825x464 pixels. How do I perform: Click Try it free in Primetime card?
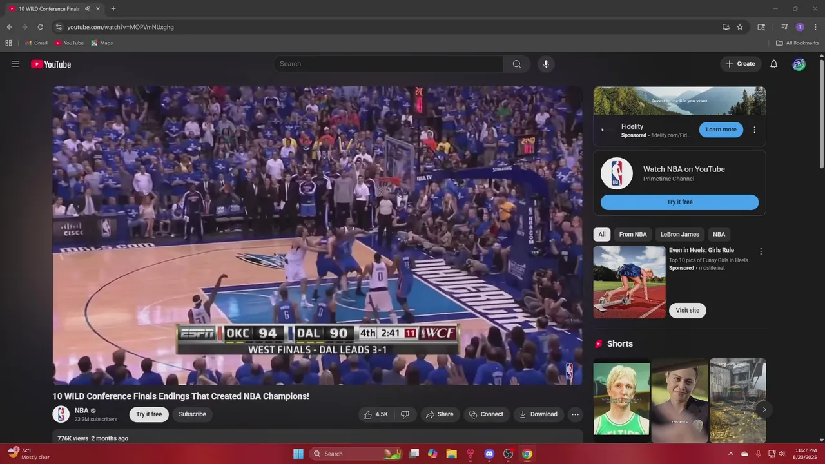[x=679, y=202]
